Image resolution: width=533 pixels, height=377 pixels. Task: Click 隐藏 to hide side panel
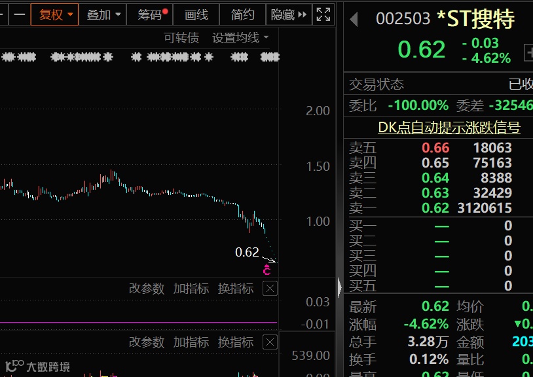pos(289,14)
